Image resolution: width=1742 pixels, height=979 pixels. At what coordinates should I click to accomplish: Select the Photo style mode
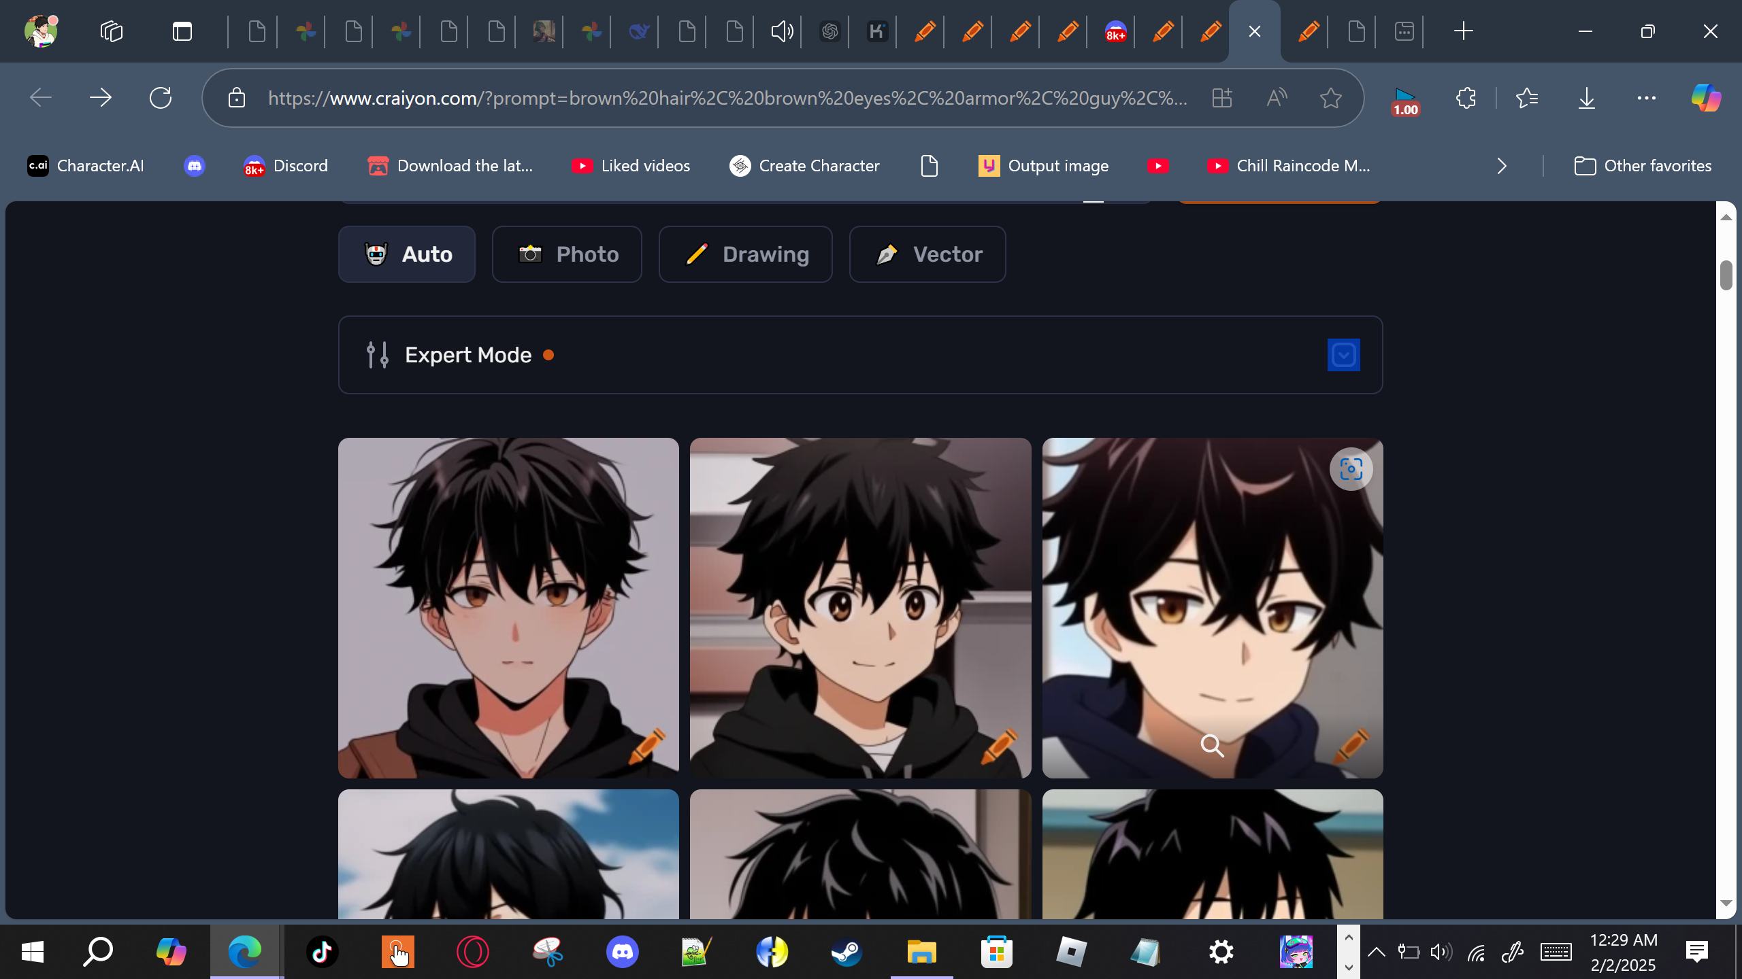pyautogui.click(x=567, y=254)
